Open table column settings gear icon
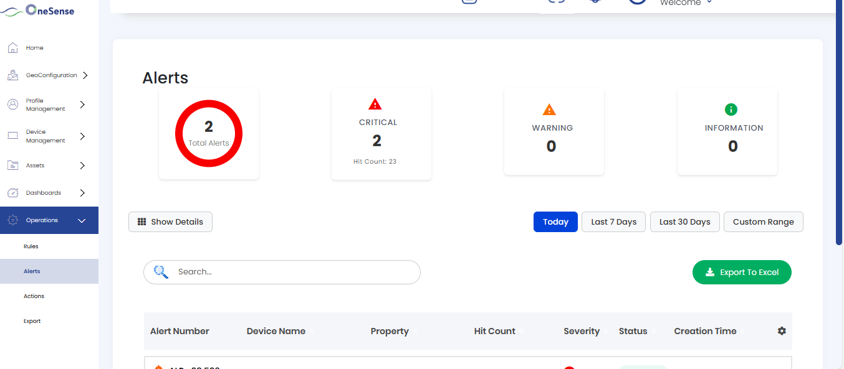The image size is (844, 369). click(782, 331)
